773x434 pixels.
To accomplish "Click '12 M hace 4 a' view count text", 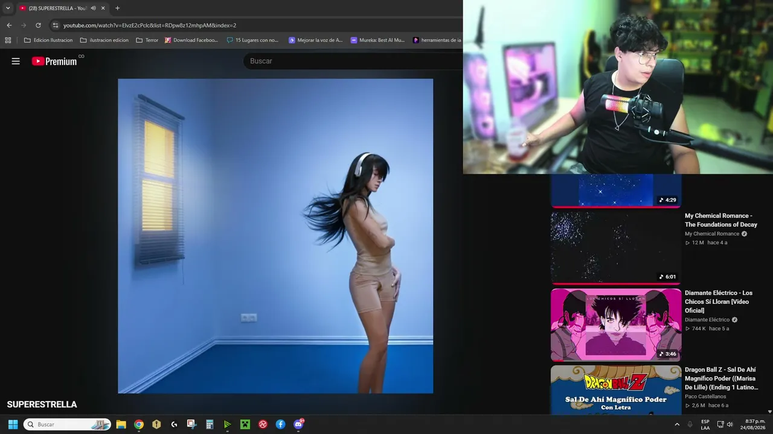I will tap(706, 242).
